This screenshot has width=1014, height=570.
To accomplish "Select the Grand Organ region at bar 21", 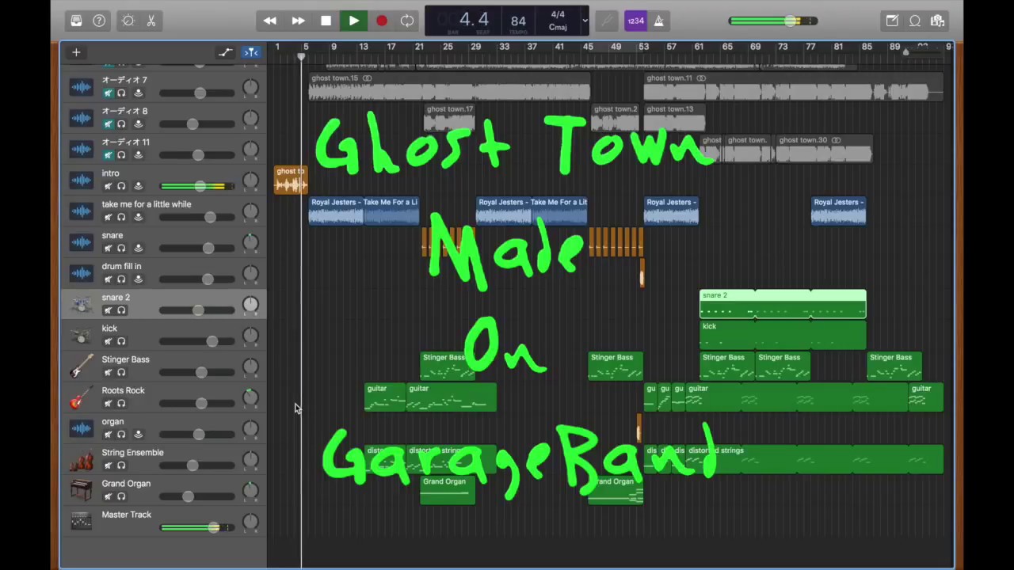I will click(x=448, y=490).
